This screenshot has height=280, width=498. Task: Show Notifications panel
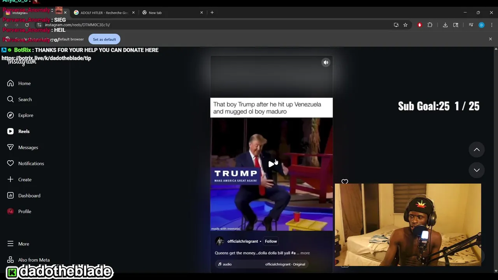coord(25,163)
